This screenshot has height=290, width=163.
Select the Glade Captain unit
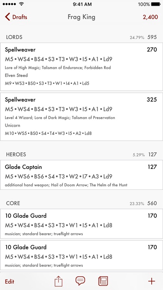click(x=81, y=175)
